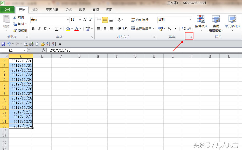The height and width of the screenshot is (150, 242).
Task: Expand the font size dropdown
Action: [x=79, y=20]
